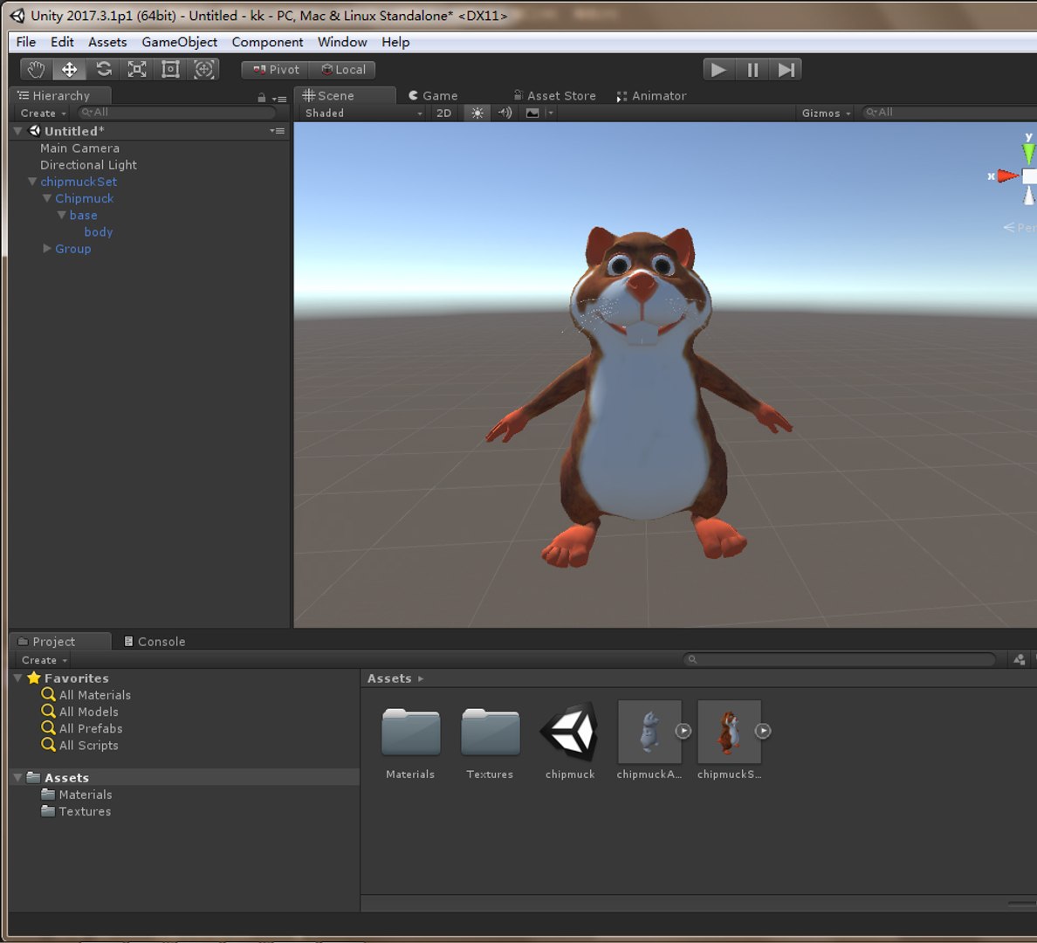Toggle Hierarchy panel lock icon
The image size is (1037, 943).
click(x=262, y=98)
